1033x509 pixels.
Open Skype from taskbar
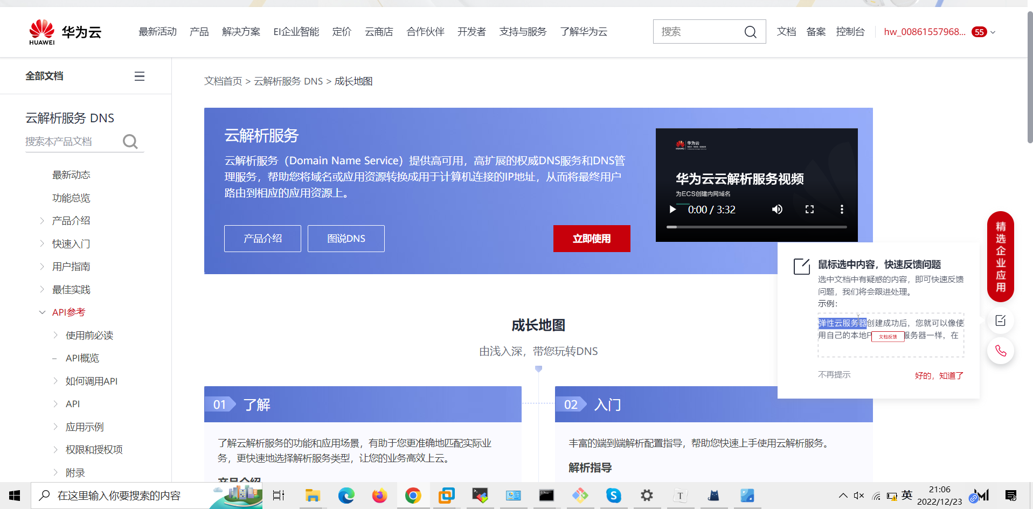tap(613, 496)
